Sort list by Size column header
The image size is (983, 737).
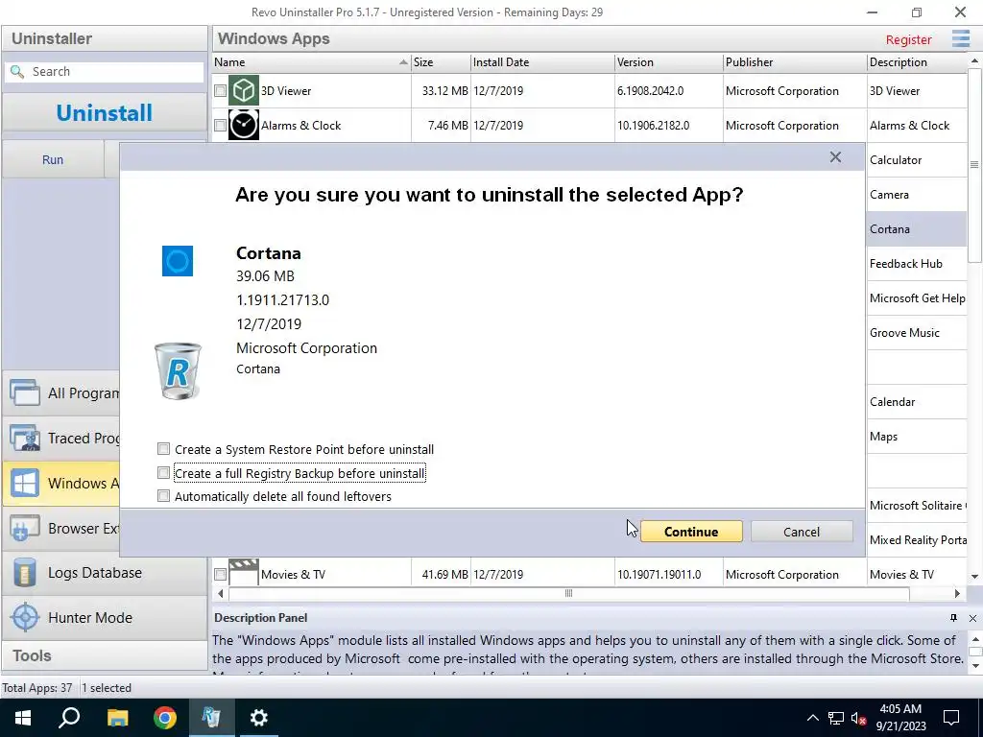(441, 62)
